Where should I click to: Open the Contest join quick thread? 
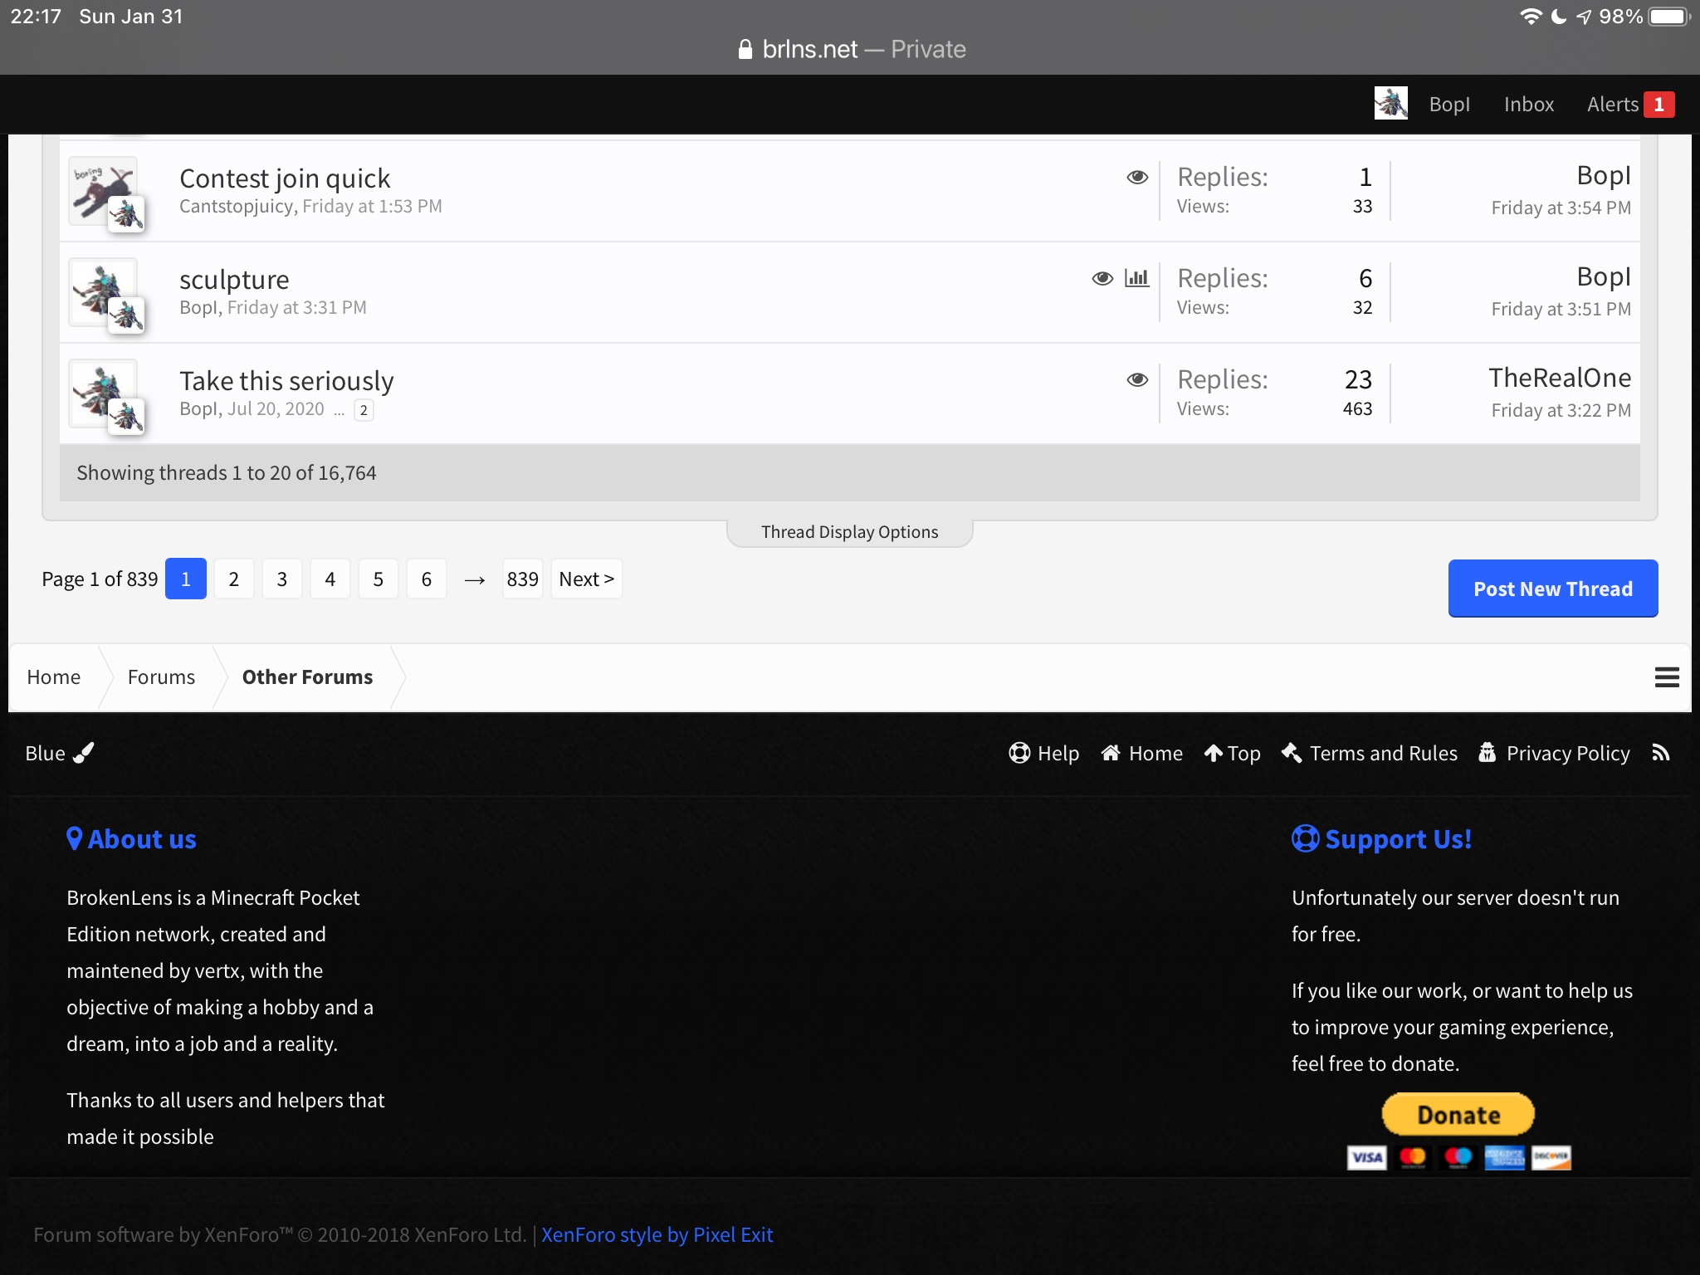coord(285,178)
